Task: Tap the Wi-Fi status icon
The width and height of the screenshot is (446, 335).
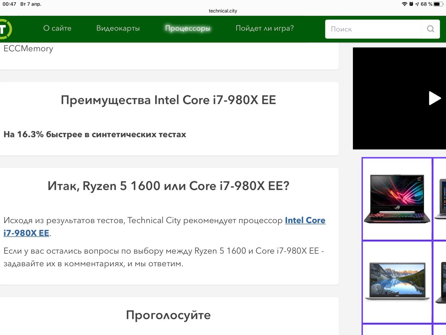Action: [405, 4]
